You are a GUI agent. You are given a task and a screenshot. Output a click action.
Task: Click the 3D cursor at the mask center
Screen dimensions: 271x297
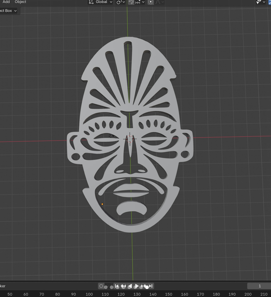point(130,138)
